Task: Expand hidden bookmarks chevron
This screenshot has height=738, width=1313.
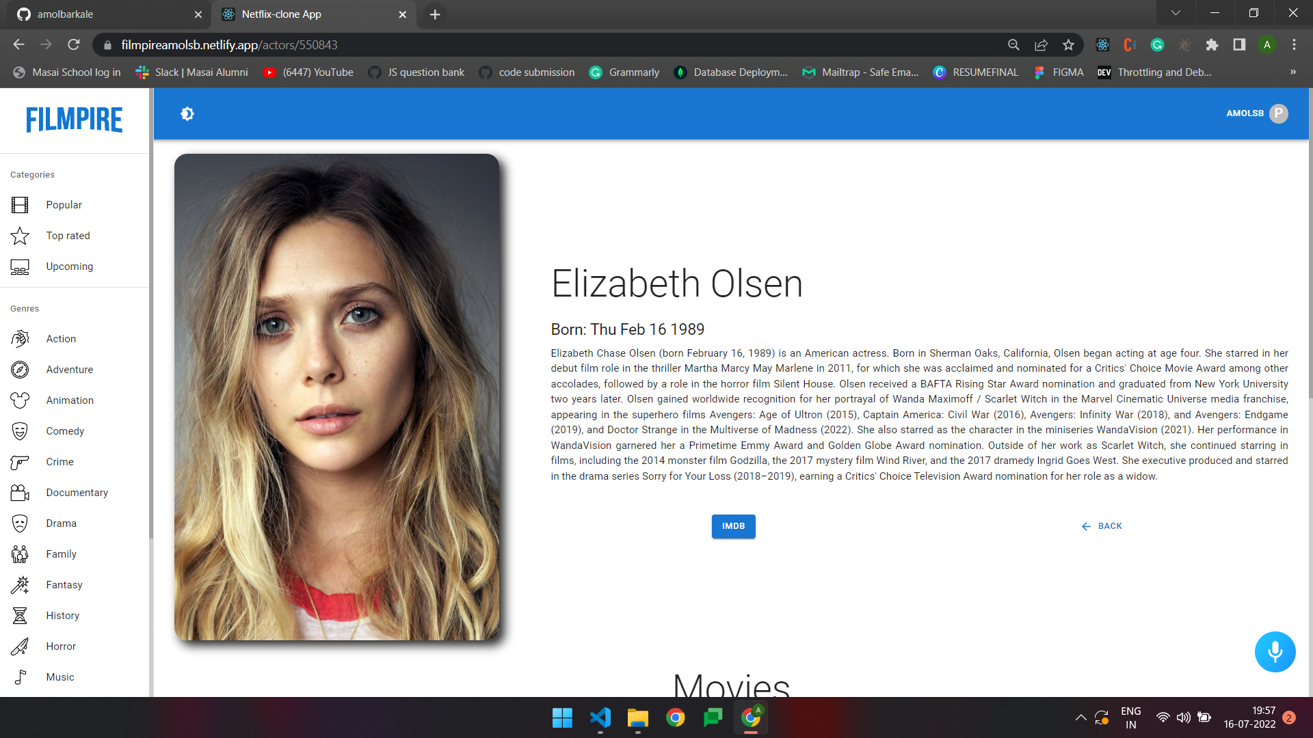Action: pyautogui.click(x=1292, y=72)
